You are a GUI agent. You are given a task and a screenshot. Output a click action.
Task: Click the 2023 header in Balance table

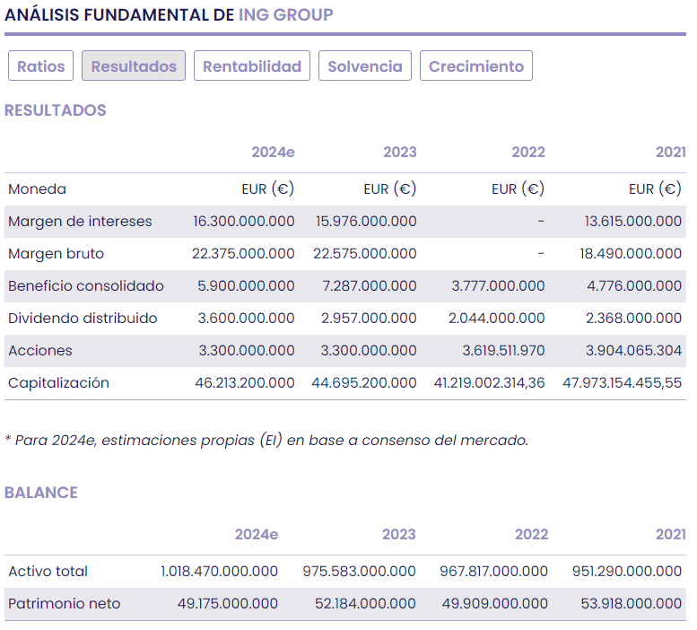[398, 534]
